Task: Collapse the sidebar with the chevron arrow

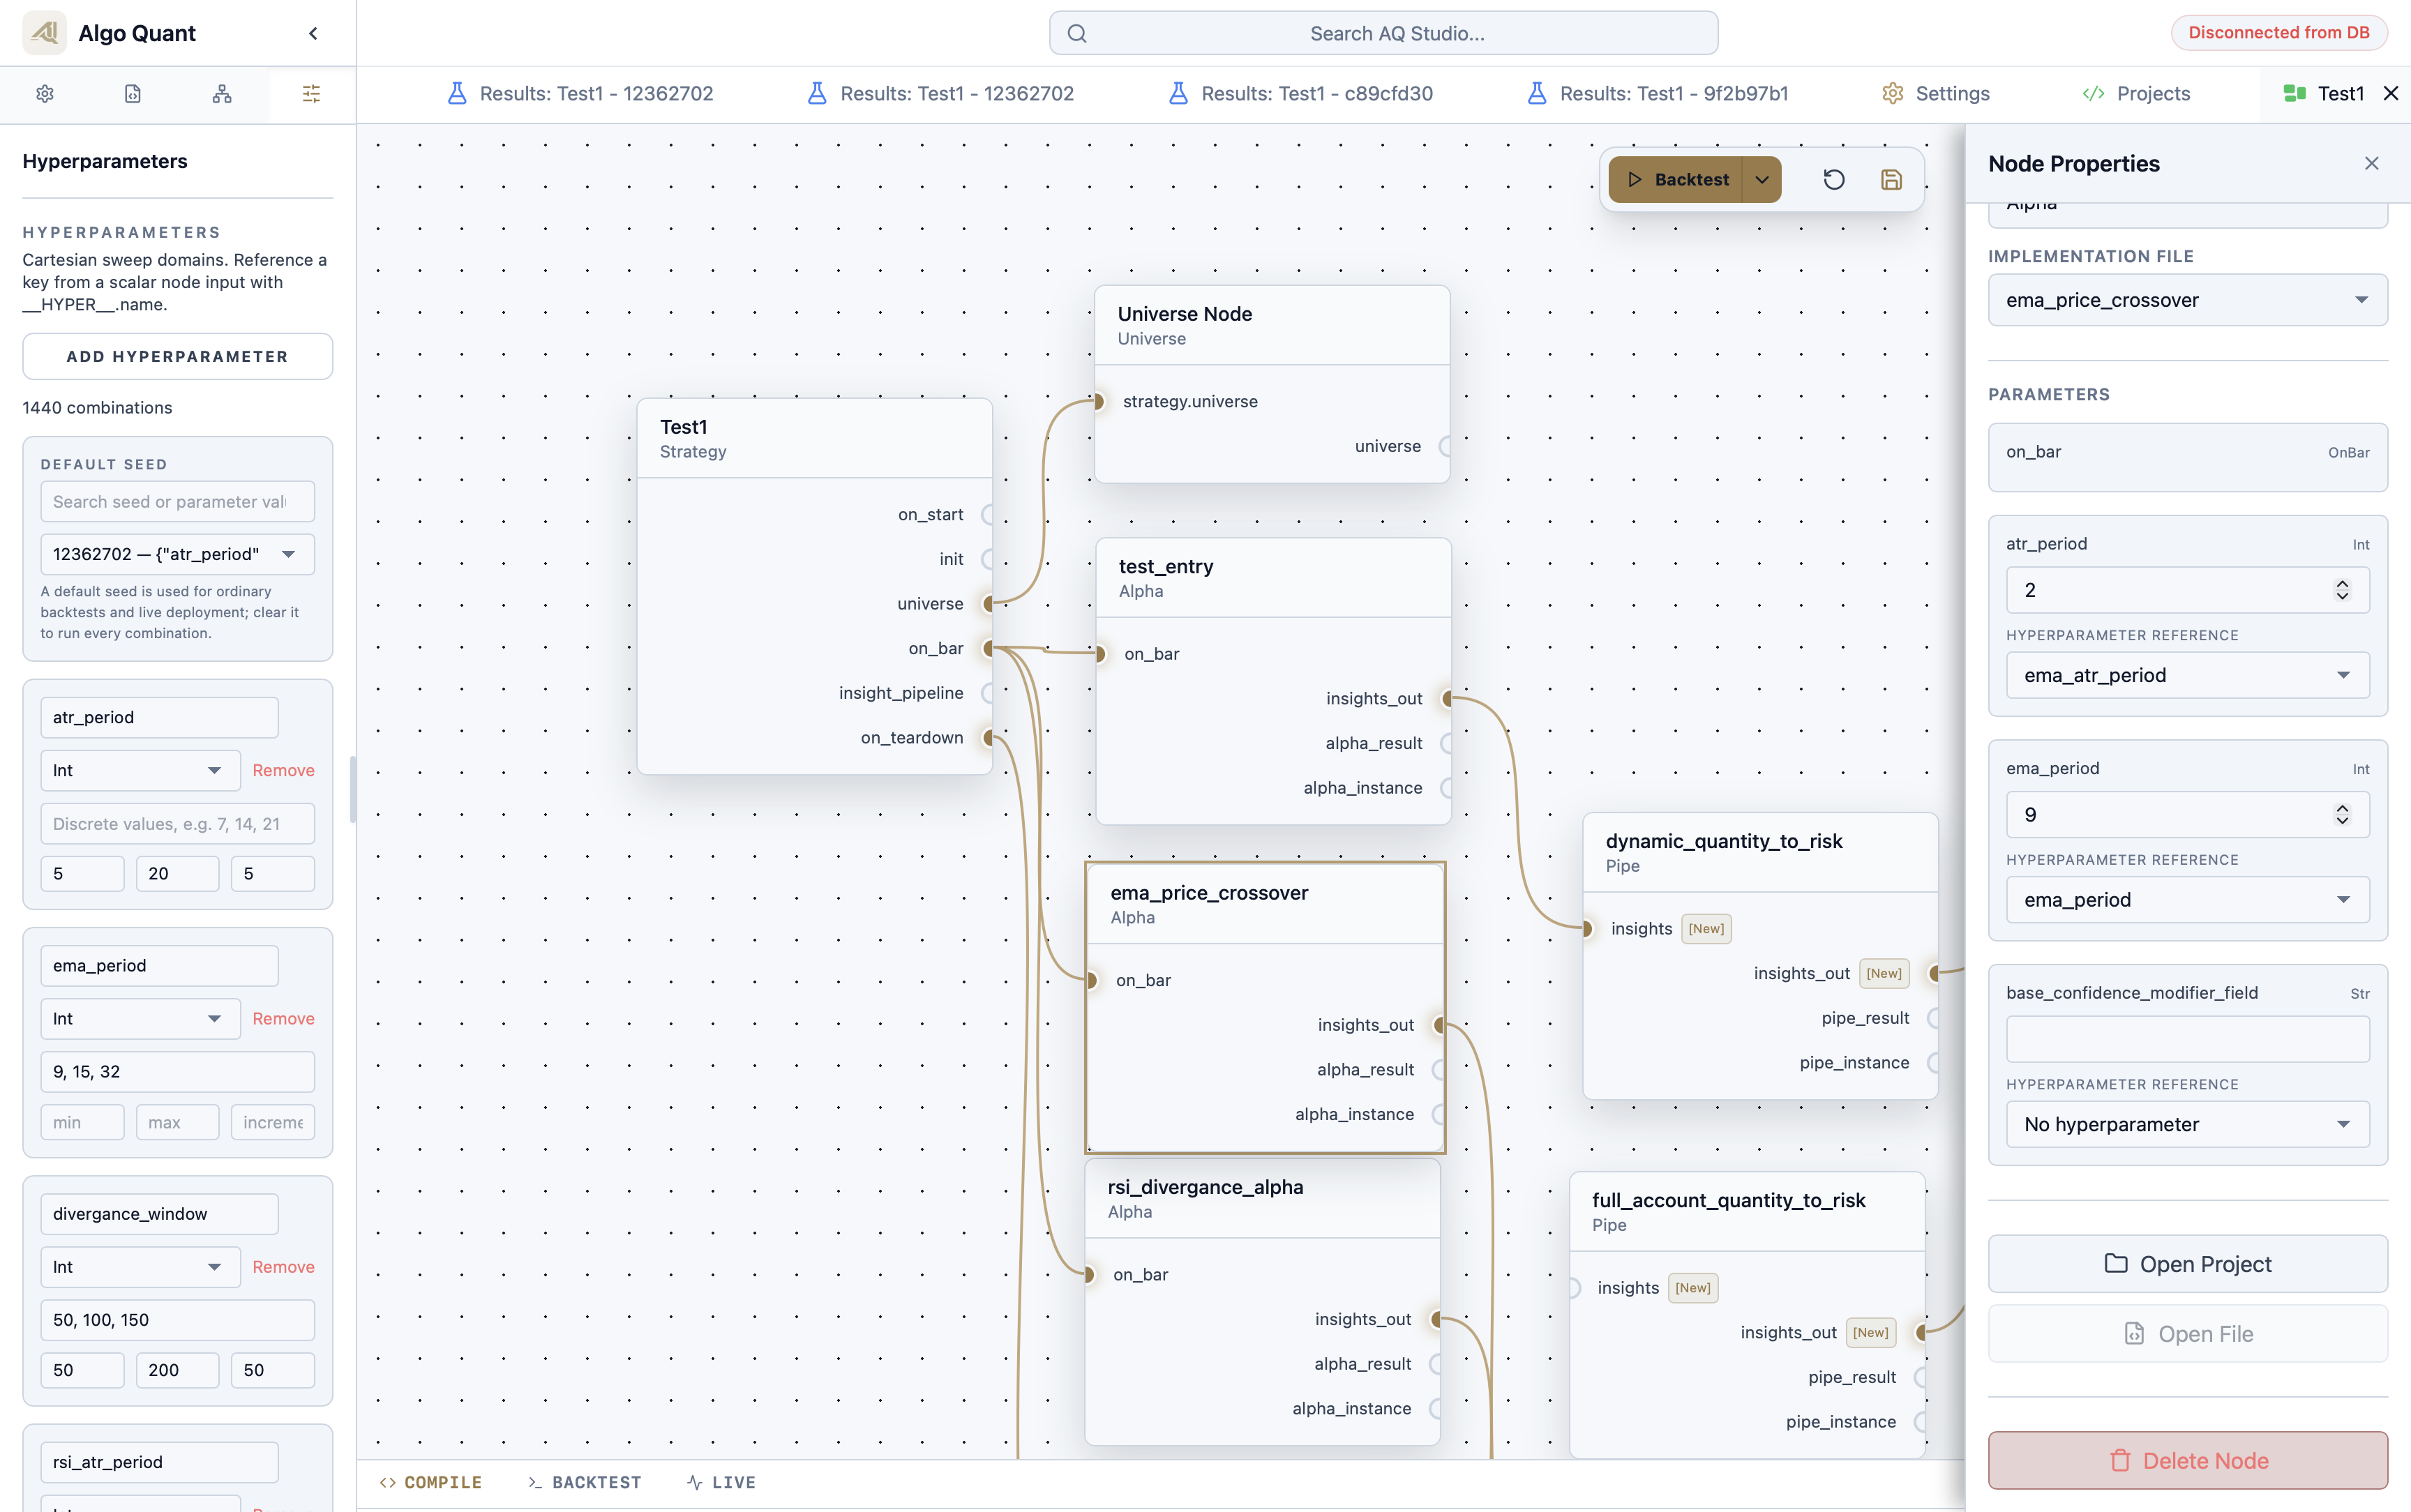Action: pyautogui.click(x=313, y=33)
